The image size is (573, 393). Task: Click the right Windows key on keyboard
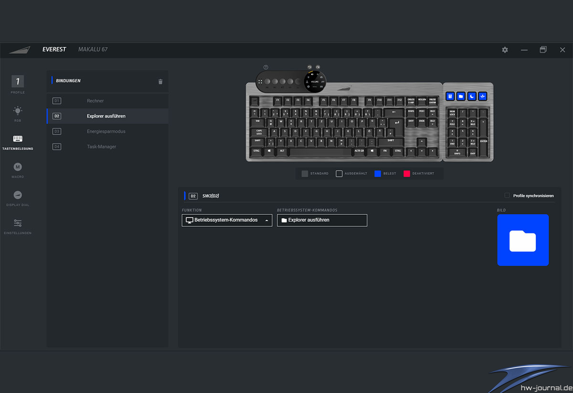click(x=372, y=151)
